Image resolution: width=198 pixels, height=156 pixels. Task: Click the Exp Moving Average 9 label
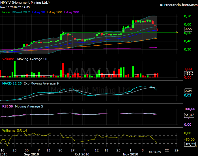(x=41, y=83)
